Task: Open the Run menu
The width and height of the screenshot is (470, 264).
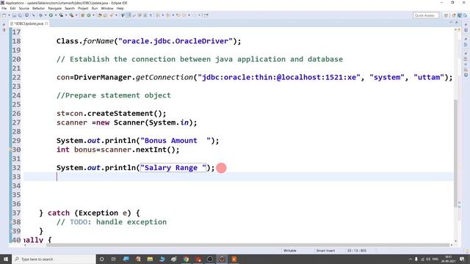Action: pyautogui.click(x=95, y=8)
